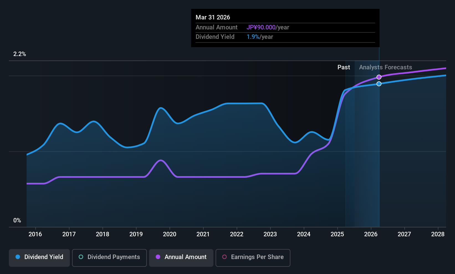The height and width of the screenshot is (274, 455).
Task: Click the 2026 x-axis year label
Action: click(371, 234)
